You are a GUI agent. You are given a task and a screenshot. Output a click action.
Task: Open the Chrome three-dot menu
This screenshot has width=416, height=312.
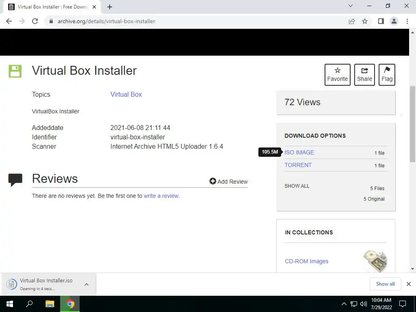coord(407,21)
